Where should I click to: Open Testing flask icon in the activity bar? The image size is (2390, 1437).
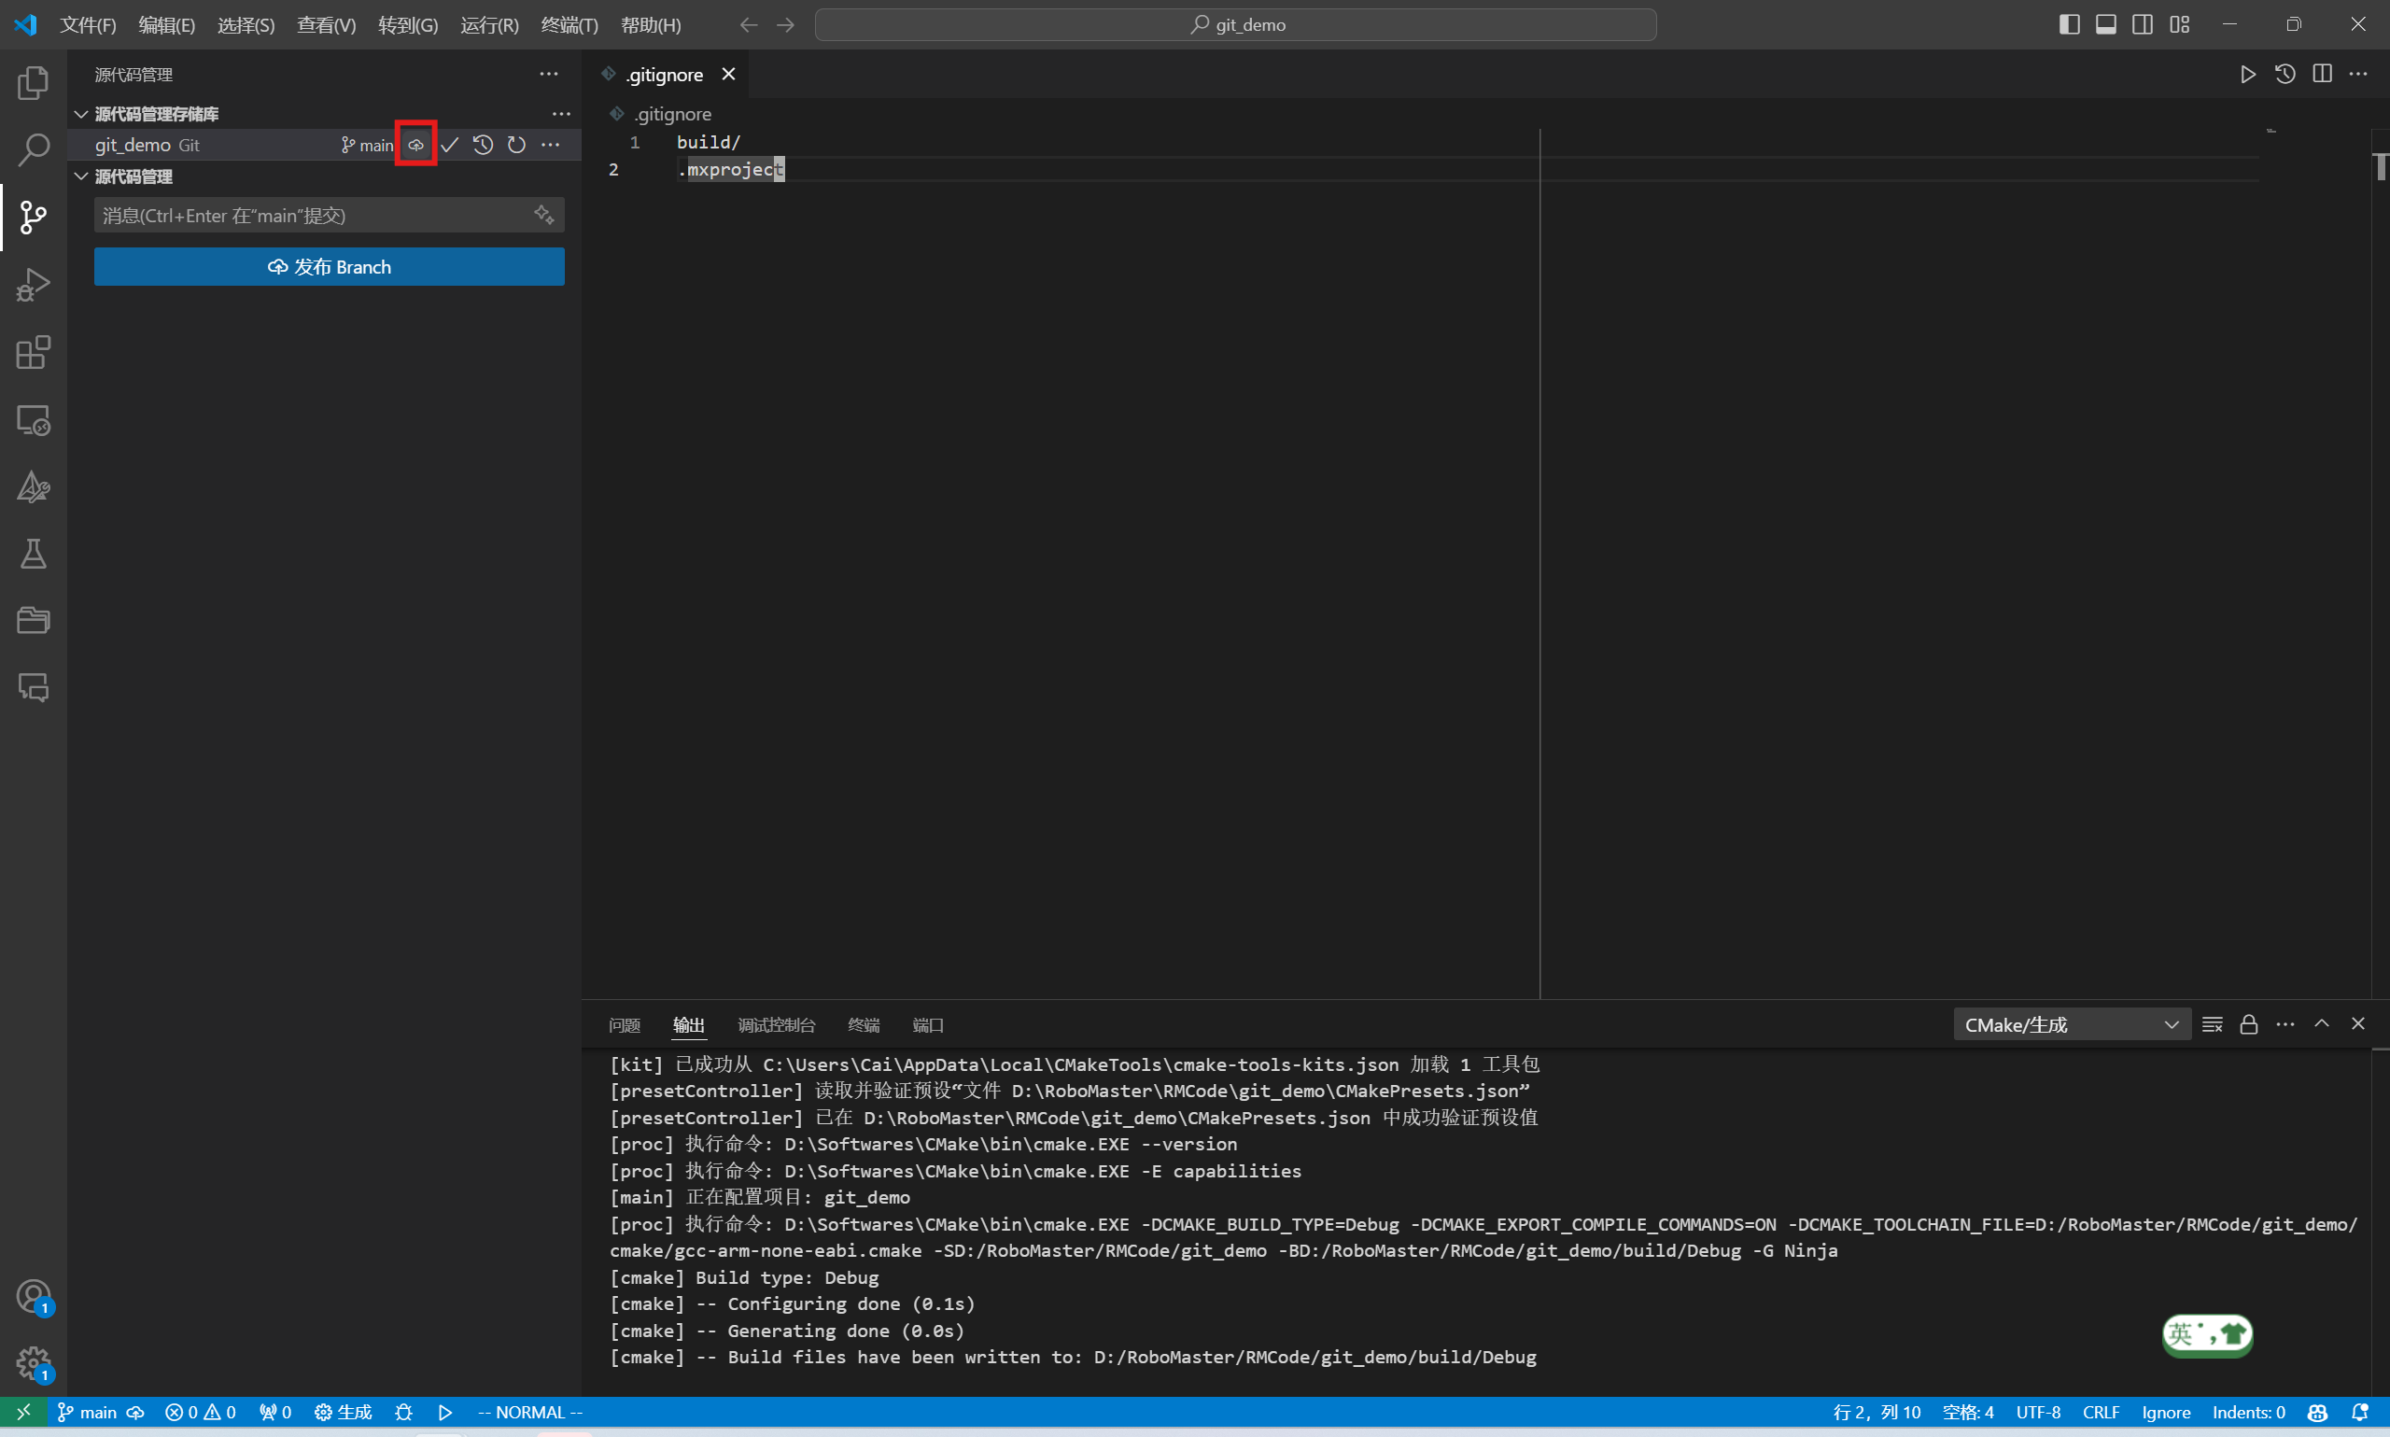33,554
